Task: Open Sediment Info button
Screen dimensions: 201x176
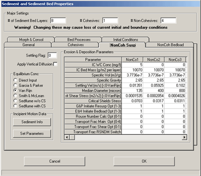Action: tap(32, 122)
